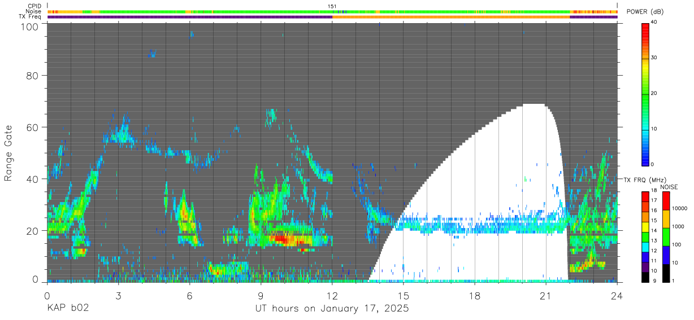Click the 'POWER (dB)' legend title
694x320 pixels.
(x=645, y=12)
